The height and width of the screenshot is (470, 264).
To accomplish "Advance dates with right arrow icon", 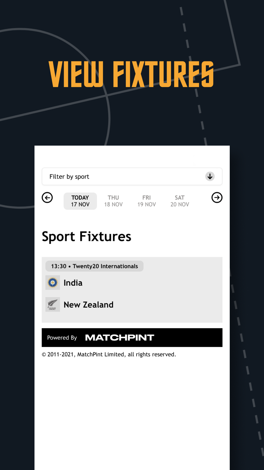I will (x=217, y=197).
